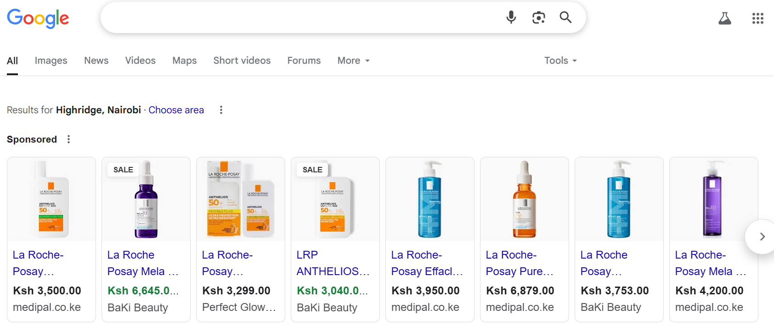Expand the More search categories dropdown
Screen dimensions: 774x326
click(353, 61)
